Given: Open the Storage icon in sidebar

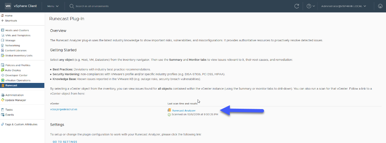Looking at the screenshot, I should click(x=3, y=40).
